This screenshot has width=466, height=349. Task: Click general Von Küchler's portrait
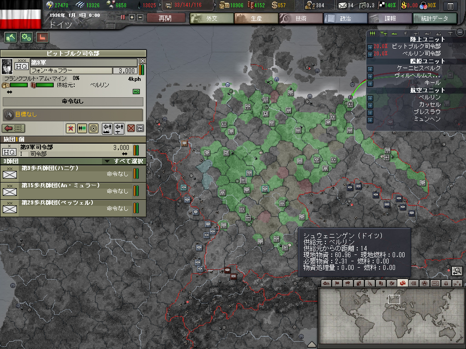click(x=6, y=66)
